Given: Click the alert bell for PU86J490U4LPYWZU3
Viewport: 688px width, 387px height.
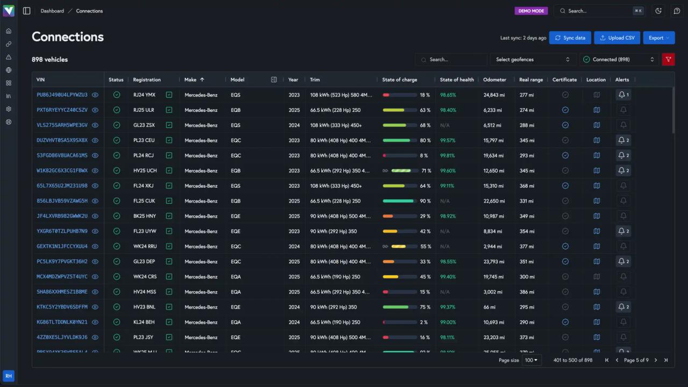Looking at the screenshot, I should click(x=623, y=95).
